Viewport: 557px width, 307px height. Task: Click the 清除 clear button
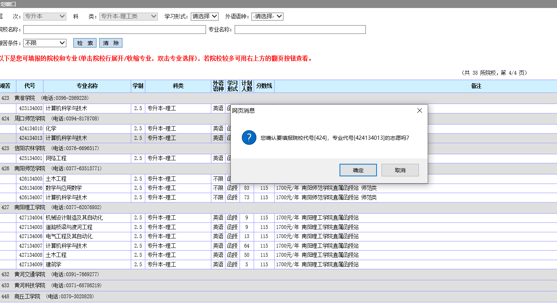[111, 43]
